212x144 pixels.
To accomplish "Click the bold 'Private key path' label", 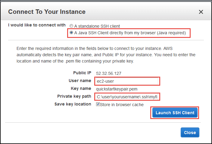I will (x=74, y=96).
